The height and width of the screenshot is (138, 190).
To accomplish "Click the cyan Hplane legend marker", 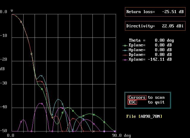I will coord(125,50).
